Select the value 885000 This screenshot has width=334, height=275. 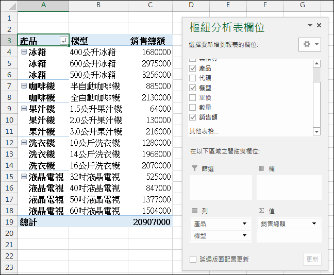click(150, 86)
